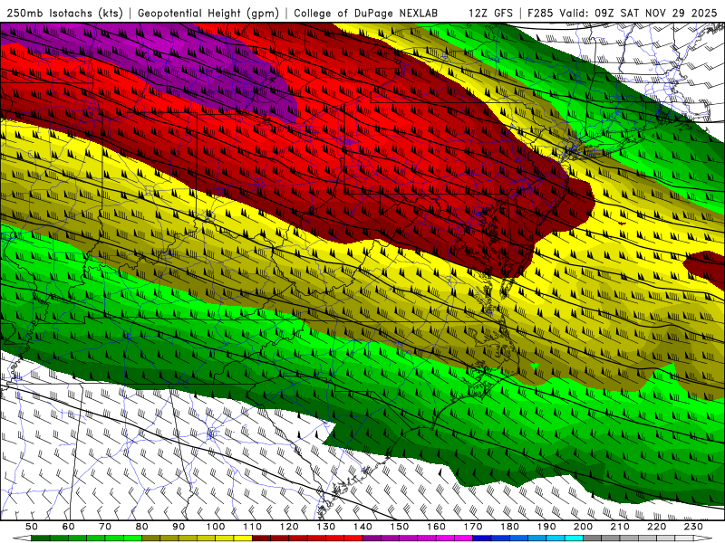Click the 60 label on the color scale
The height and width of the screenshot is (543, 725).
click(x=69, y=527)
